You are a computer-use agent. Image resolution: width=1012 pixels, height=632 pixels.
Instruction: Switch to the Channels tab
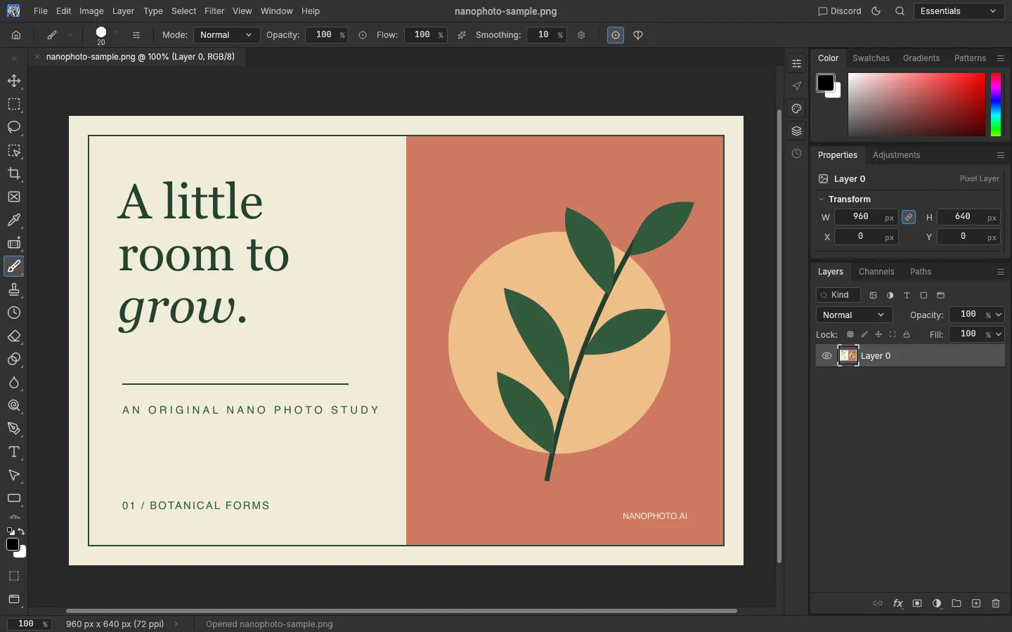[876, 272]
